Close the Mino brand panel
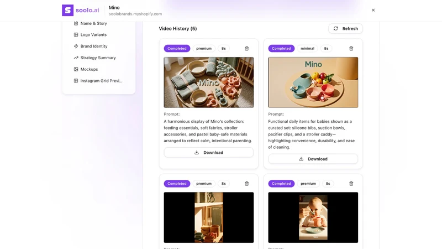 tap(373, 10)
